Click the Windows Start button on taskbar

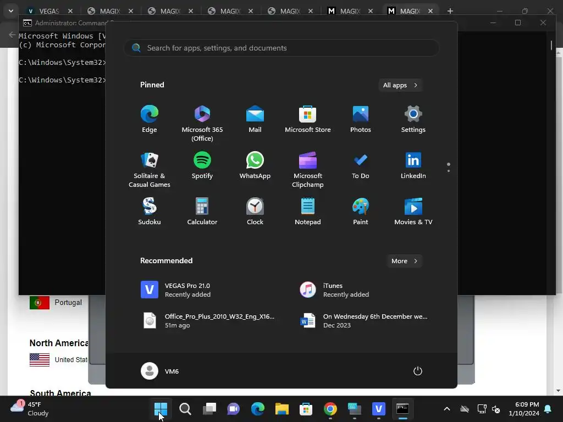161,409
